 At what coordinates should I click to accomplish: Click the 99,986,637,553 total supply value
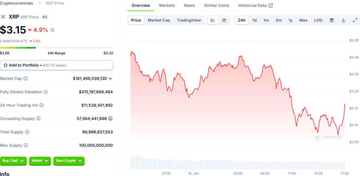[x=97, y=132]
